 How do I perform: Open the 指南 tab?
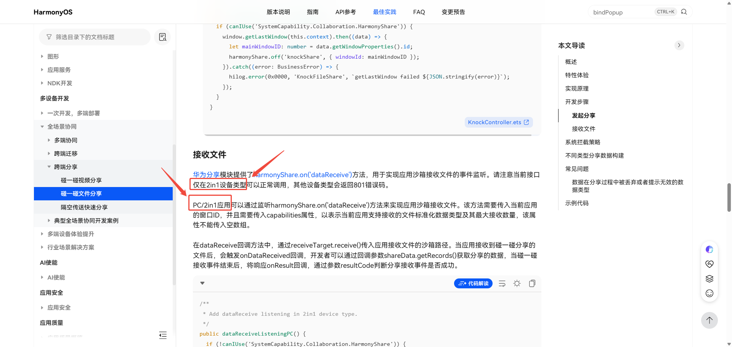pos(313,12)
